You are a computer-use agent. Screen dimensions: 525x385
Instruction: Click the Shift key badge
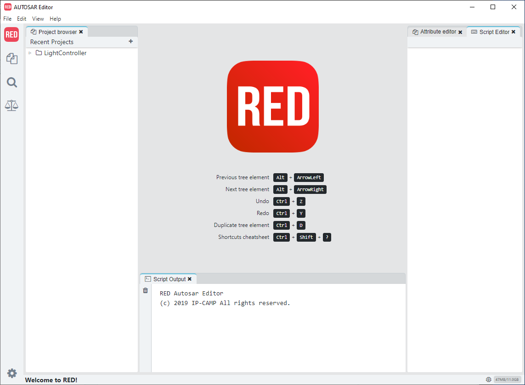coord(306,238)
